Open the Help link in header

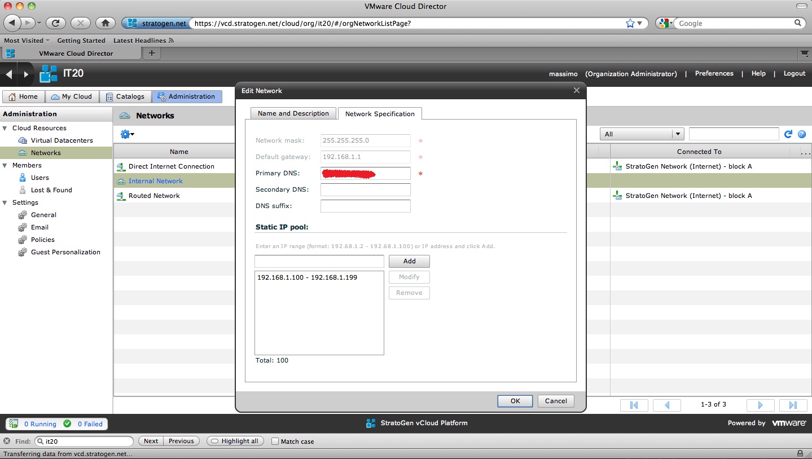click(x=758, y=73)
